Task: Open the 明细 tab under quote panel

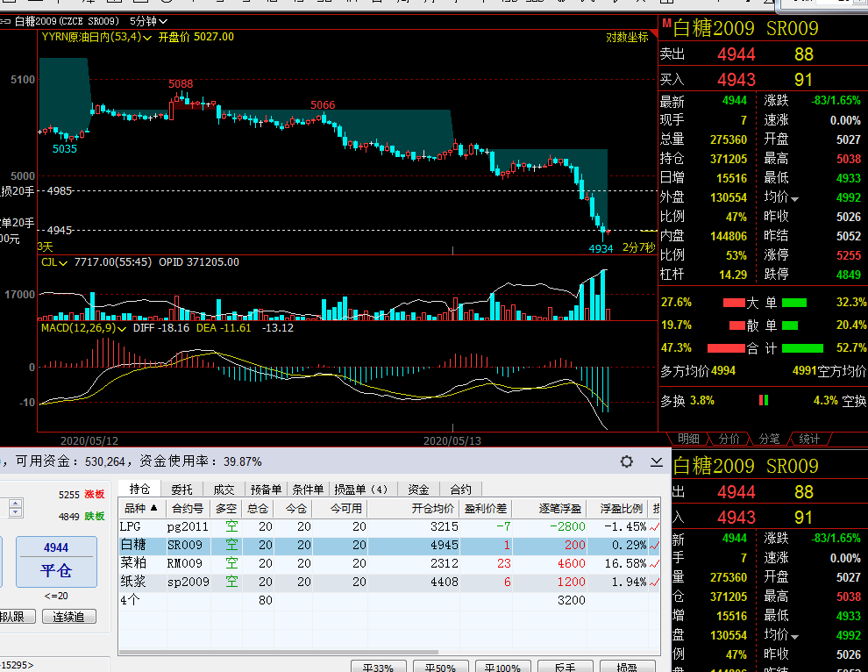Action: click(x=688, y=439)
